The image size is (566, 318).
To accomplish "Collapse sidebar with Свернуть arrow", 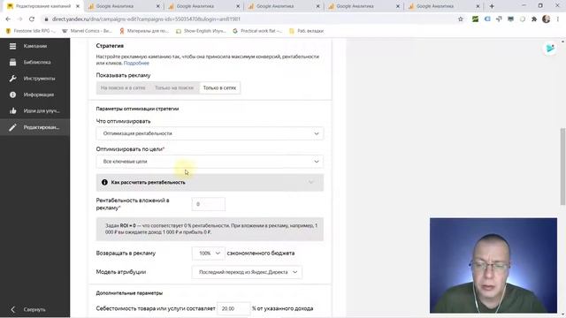I will coord(12,309).
